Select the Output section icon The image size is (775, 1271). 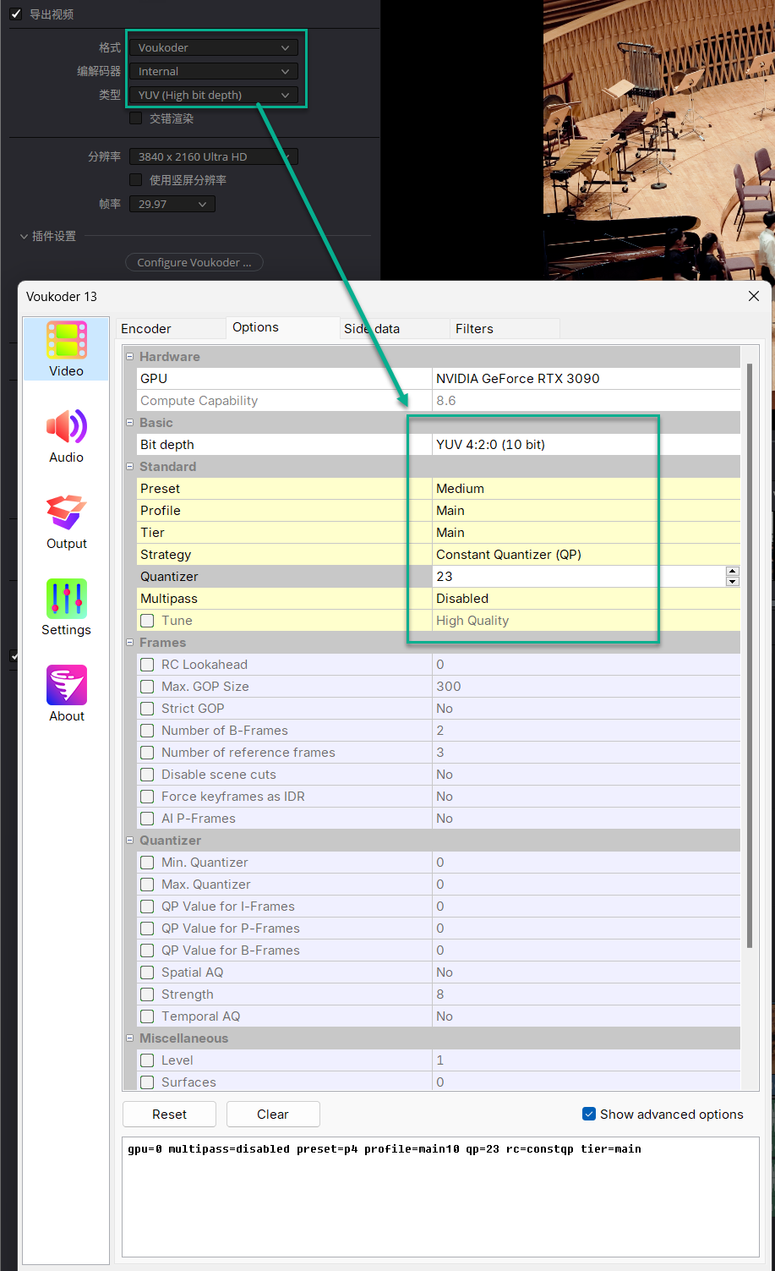tap(66, 521)
